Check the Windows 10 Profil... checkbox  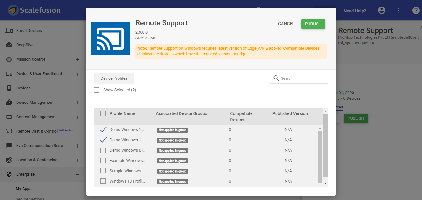click(103, 181)
